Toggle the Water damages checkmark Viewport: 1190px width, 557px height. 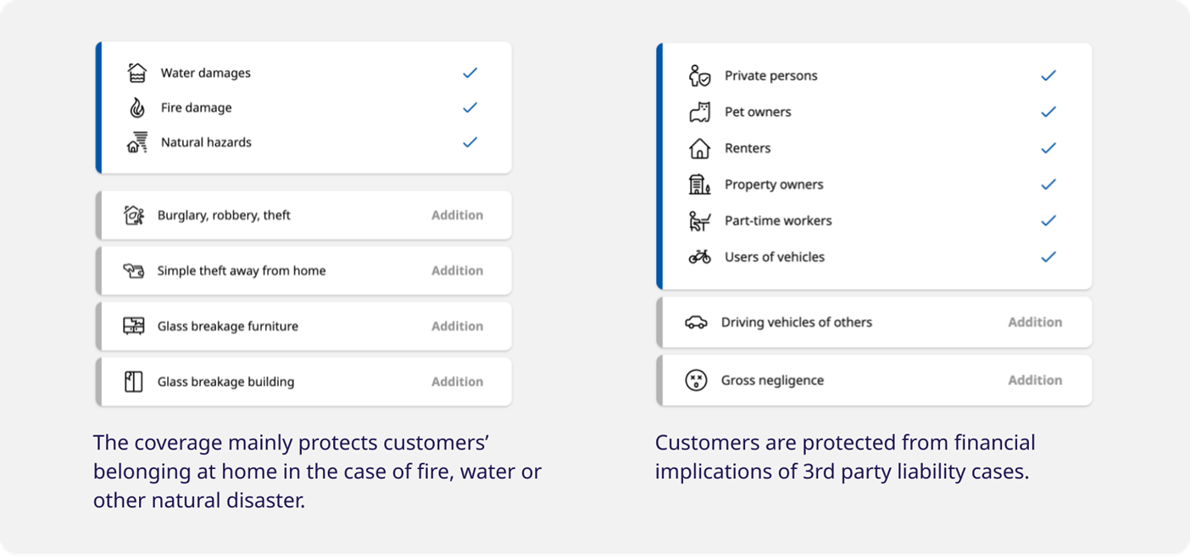coord(470,73)
